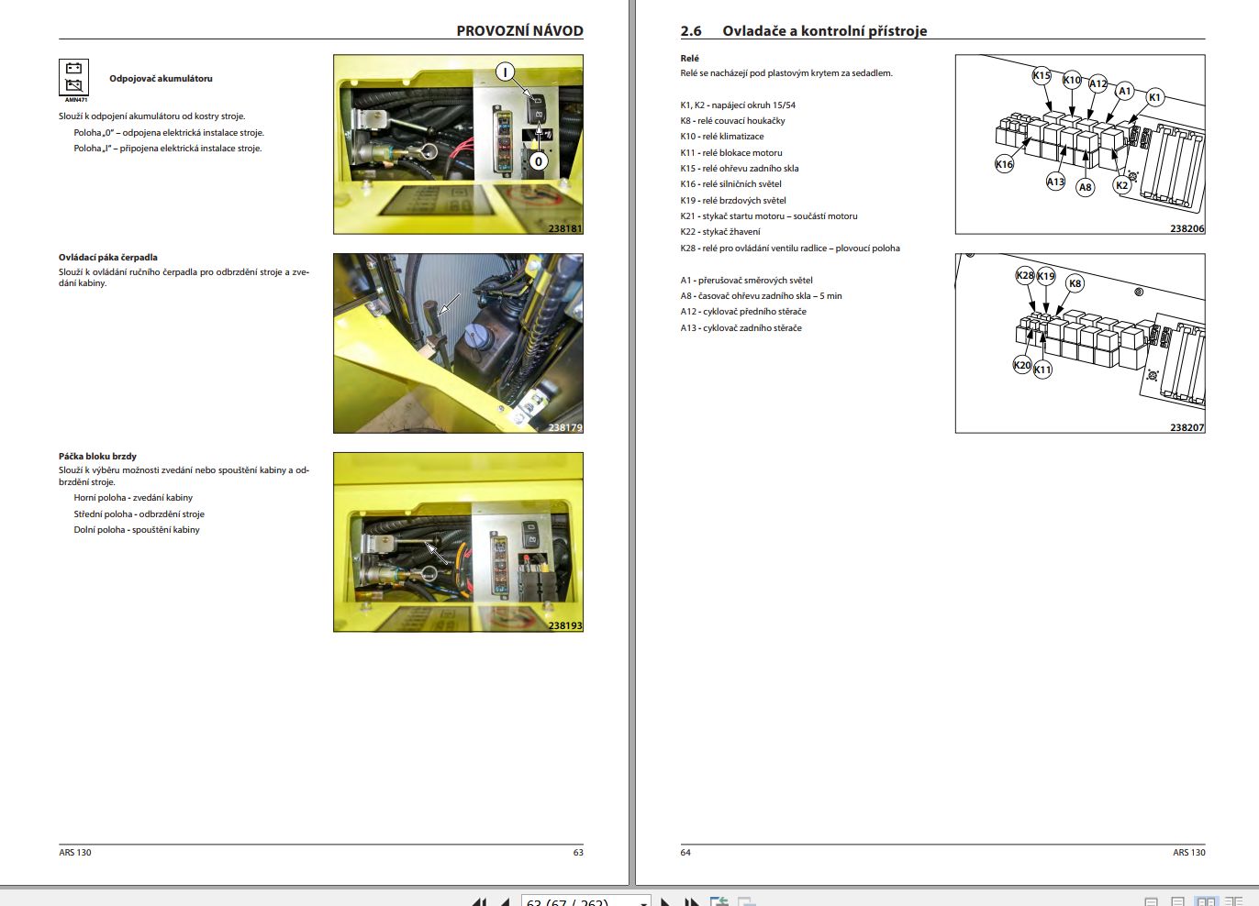This screenshot has width=1259, height=906.
Task: Advance to the next page
Action: (664, 901)
